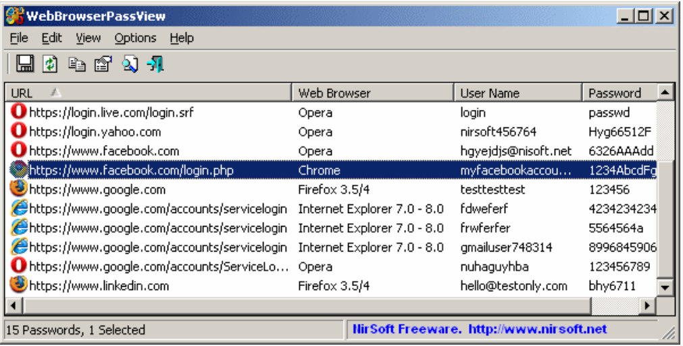Sort by the Web Browser column header
Viewport: 683px width, 346px height.
(373, 93)
